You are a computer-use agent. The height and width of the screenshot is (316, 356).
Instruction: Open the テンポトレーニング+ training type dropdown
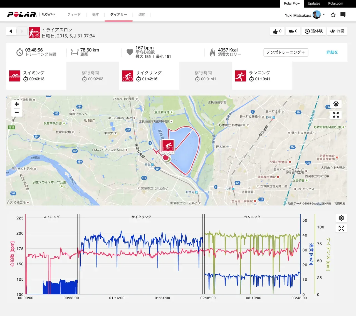pos(286,52)
